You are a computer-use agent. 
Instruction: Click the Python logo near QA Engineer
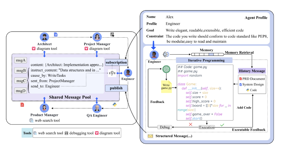pyautogui.click(x=115, y=104)
